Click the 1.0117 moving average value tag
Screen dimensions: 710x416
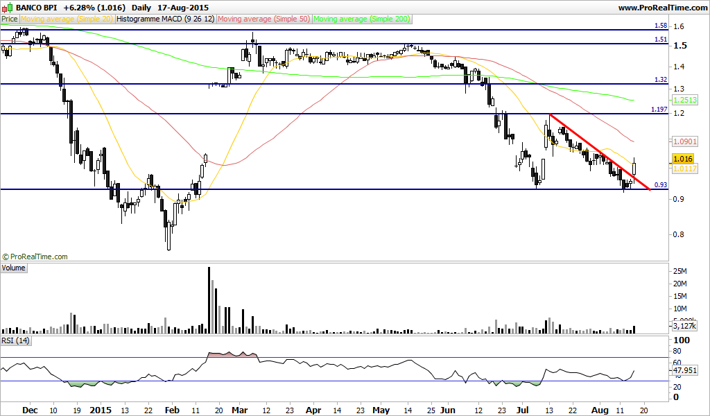pyautogui.click(x=685, y=169)
